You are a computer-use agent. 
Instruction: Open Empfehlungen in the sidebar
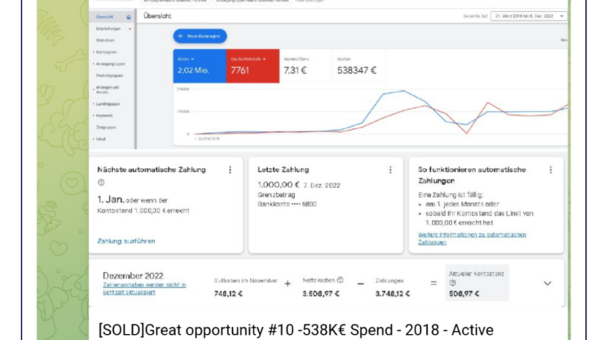click(108, 28)
